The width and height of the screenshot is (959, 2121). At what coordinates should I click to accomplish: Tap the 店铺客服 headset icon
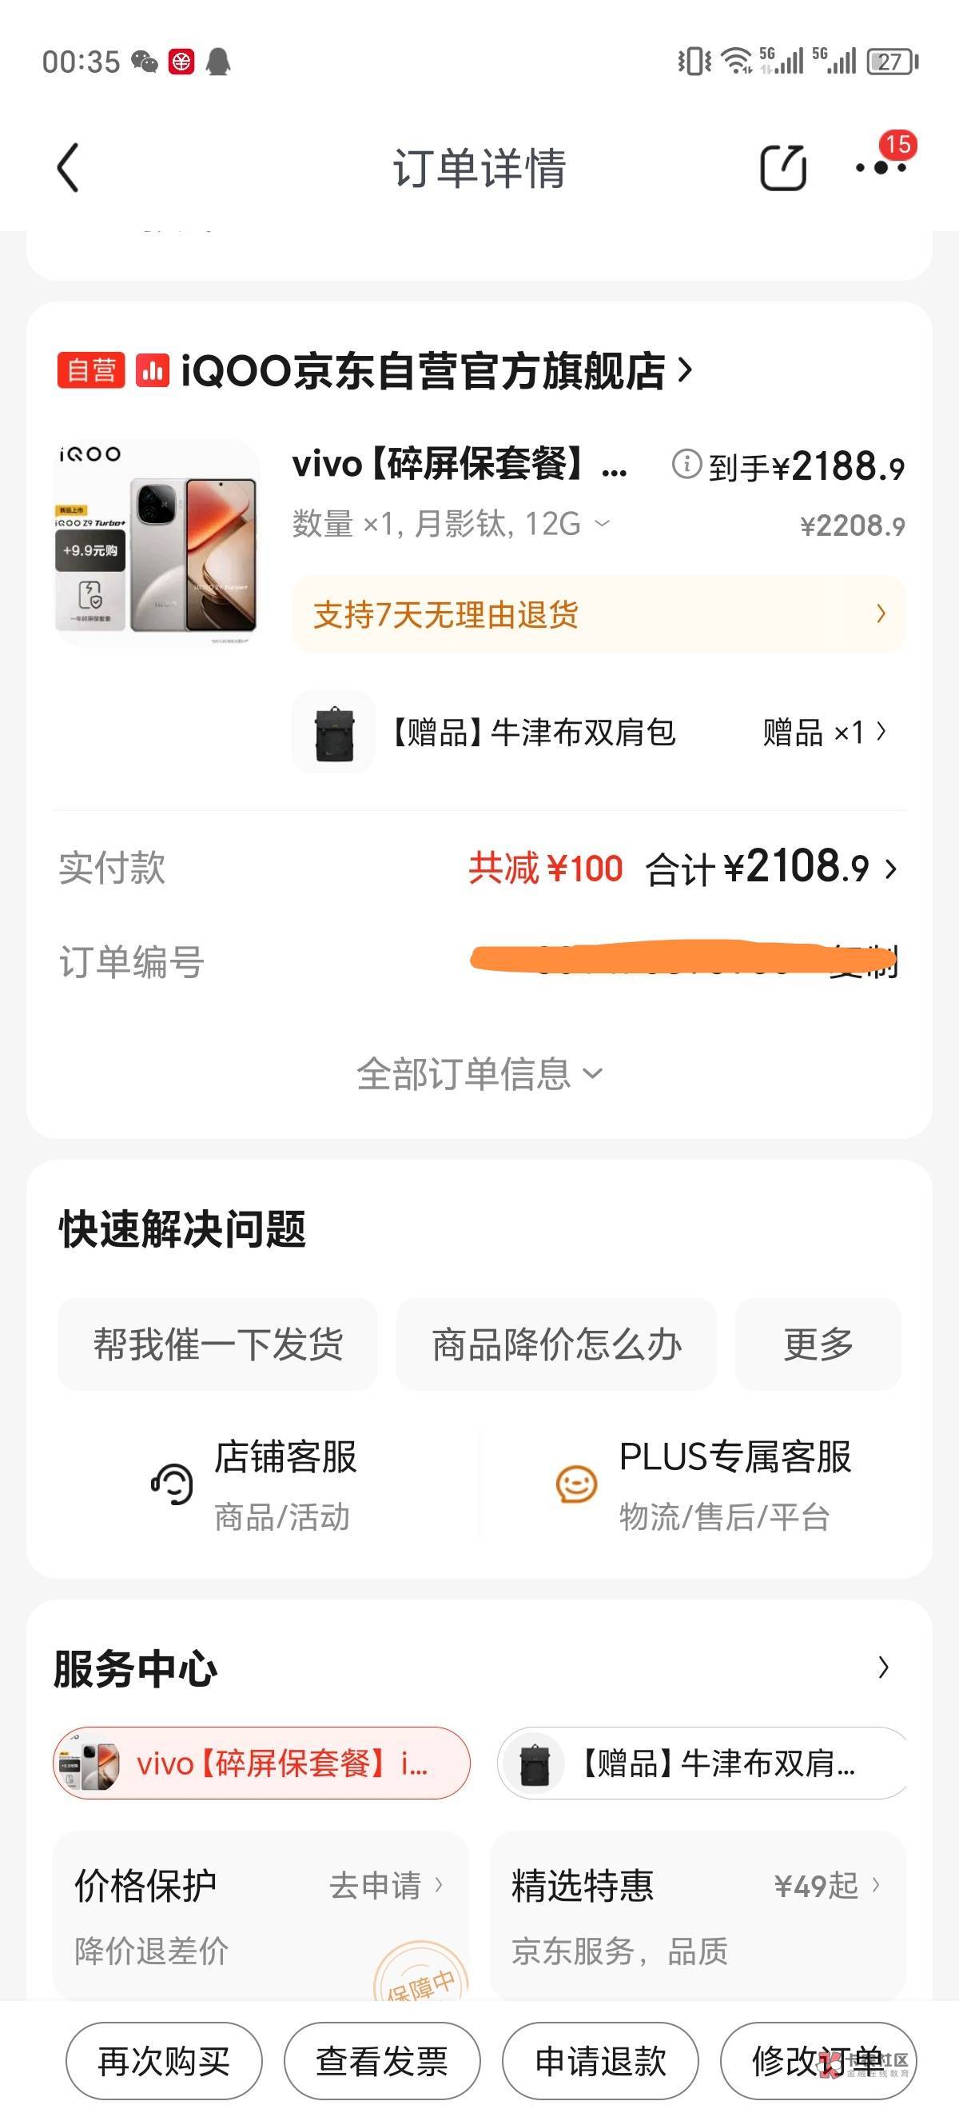point(172,1484)
